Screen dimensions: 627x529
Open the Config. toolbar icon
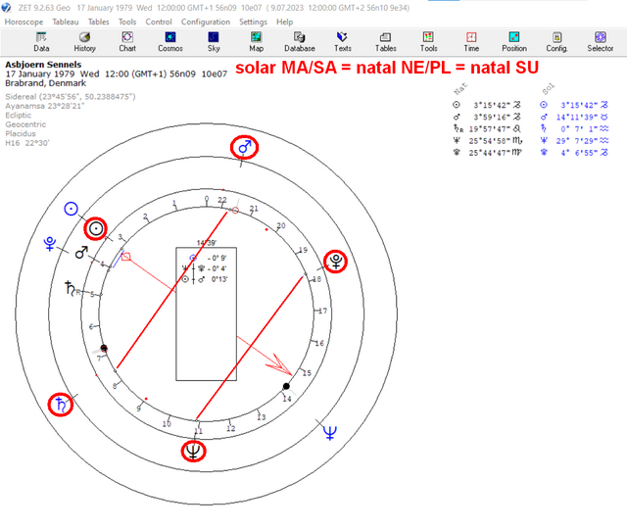point(557,42)
